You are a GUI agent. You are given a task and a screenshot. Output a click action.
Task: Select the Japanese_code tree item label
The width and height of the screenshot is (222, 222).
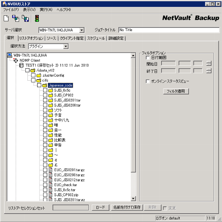(61, 86)
